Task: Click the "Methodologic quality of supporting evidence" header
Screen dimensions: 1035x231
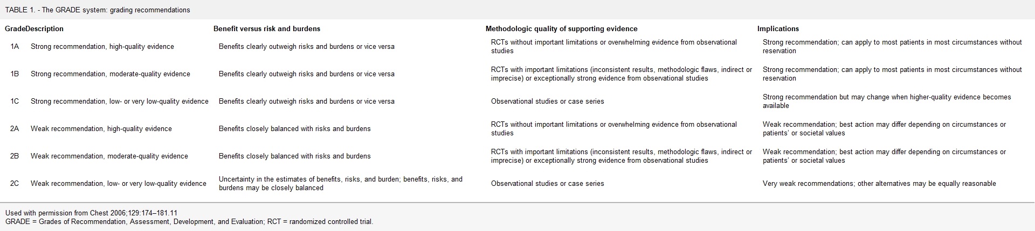Action: 561,29
